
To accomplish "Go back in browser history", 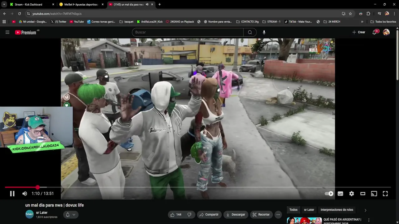I will point(4,14).
